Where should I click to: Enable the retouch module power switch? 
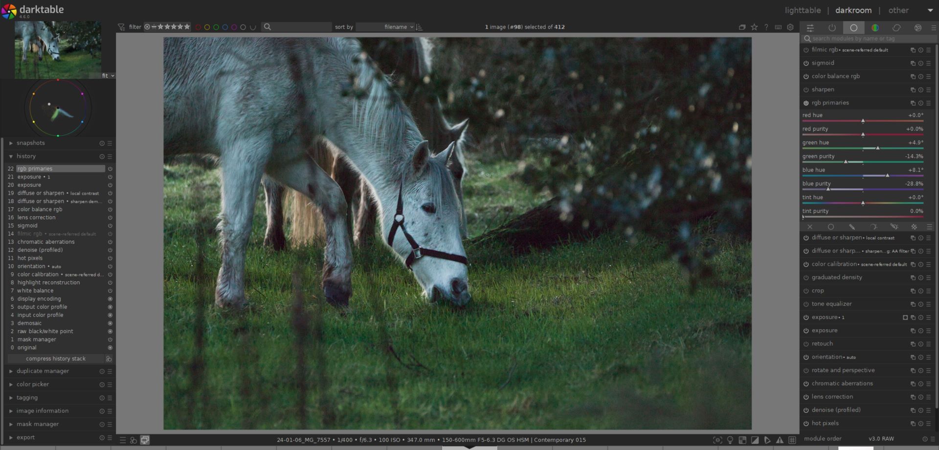pyautogui.click(x=806, y=344)
